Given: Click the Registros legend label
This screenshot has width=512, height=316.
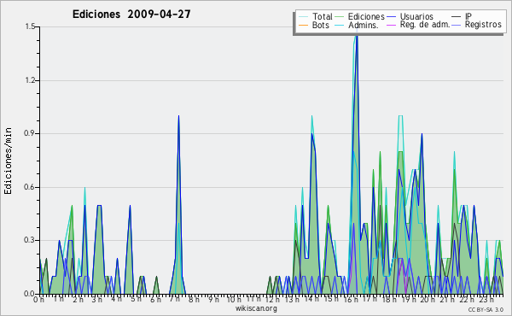Looking at the screenshot, I should 483,25.
